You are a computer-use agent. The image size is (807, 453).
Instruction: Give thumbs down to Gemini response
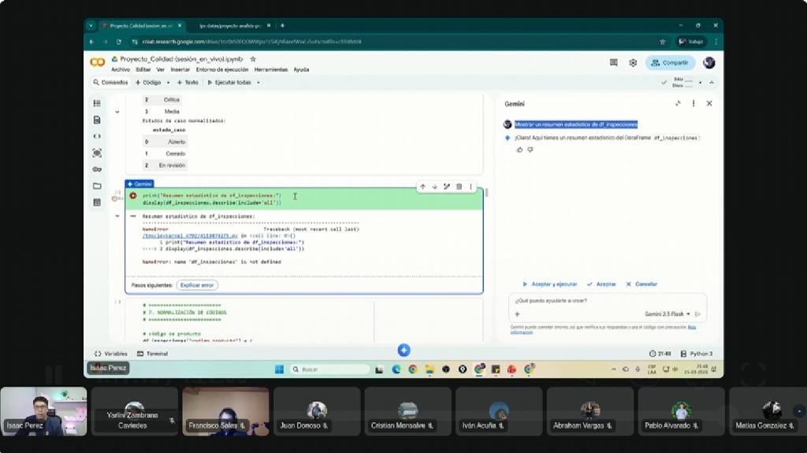530,150
